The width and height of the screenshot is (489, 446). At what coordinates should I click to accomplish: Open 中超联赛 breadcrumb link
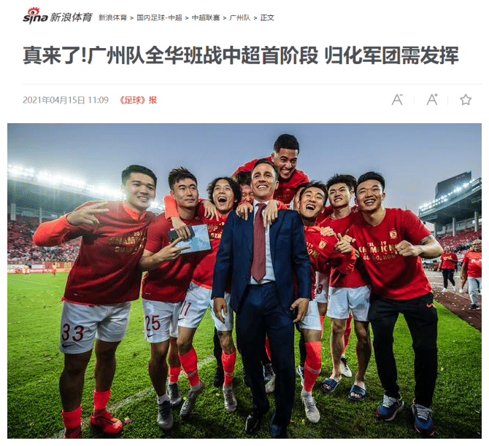click(x=206, y=17)
